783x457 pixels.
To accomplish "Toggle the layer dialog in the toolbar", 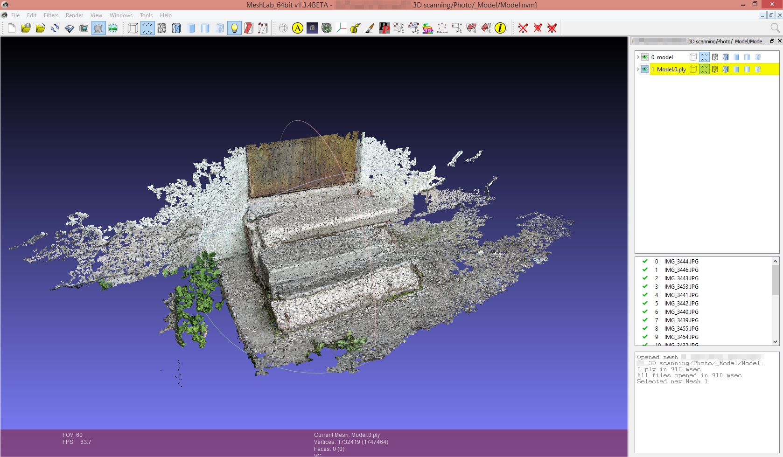I will [x=98, y=28].
